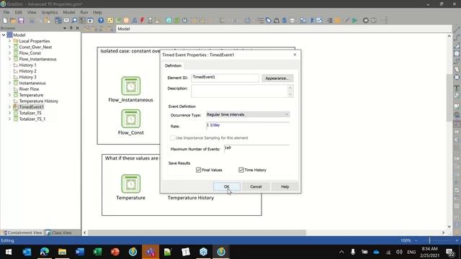Close the Timed Event Properties dialog

coord(295,55)
